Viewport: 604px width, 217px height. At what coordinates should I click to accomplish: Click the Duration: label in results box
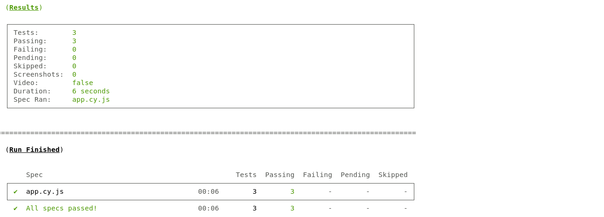pos(32,91)
